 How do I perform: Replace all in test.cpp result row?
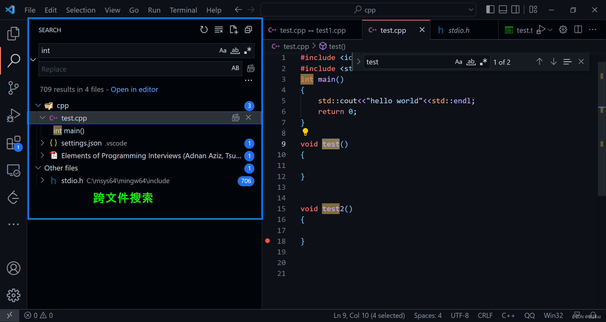235,118
